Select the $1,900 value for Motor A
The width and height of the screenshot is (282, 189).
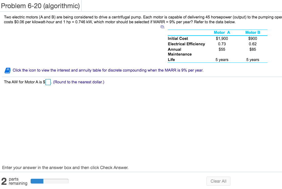(222, 38)
